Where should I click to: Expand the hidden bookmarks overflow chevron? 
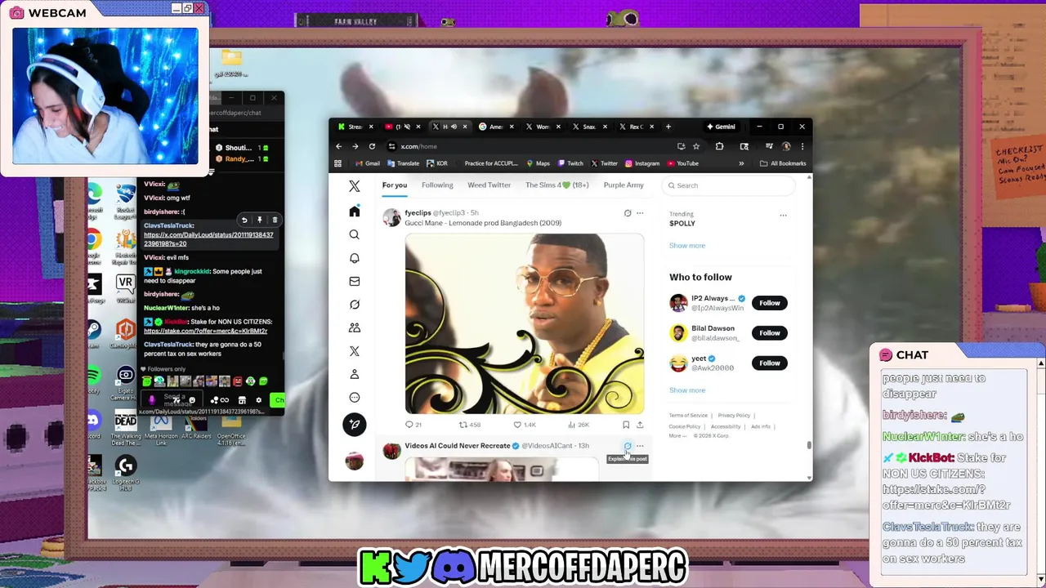click(x=741, y=163)
